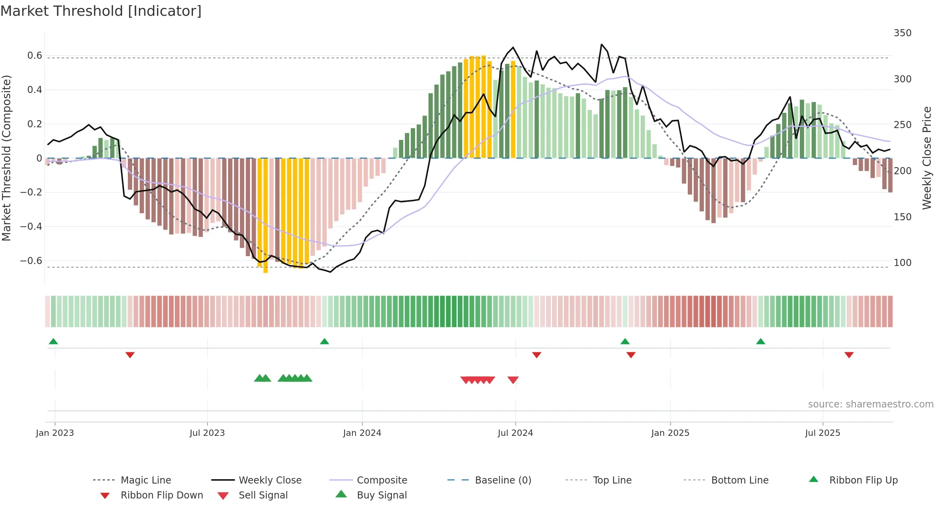Click the ribbon flip down marker near April 2023
The height and width of the screenshot is (532, 947).
pyautogui.click(x=130, y=355)
